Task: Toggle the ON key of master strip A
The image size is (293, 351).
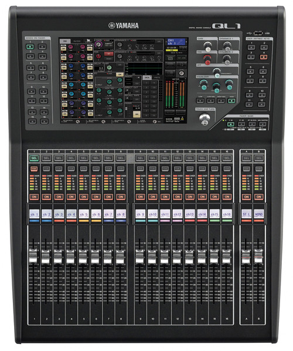Action: click(246, 197)
